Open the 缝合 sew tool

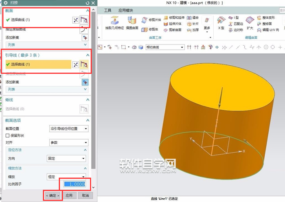(x=193, y=18)
